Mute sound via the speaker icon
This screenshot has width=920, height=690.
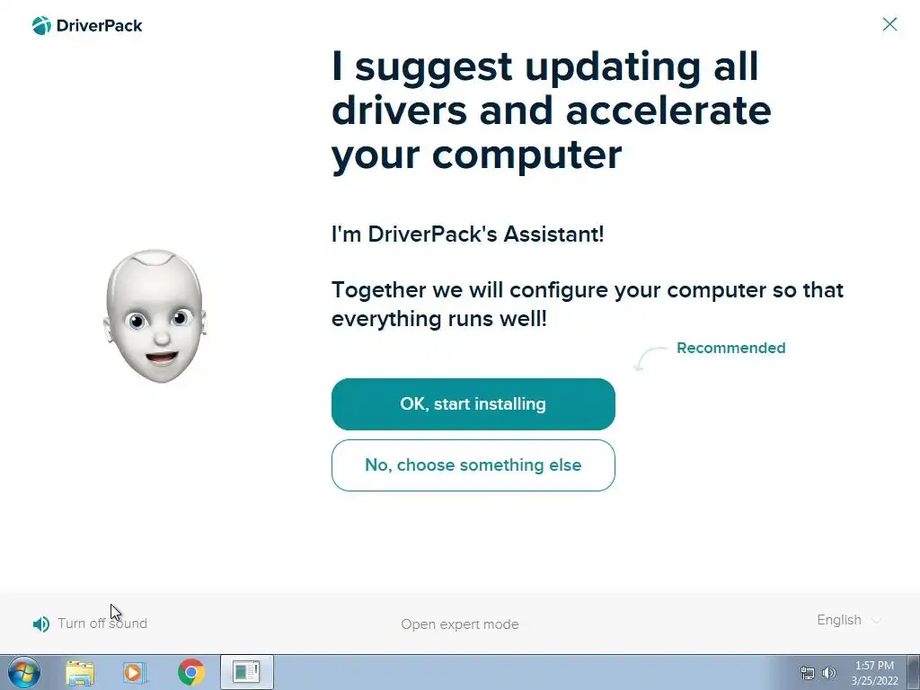click(41, 624)
